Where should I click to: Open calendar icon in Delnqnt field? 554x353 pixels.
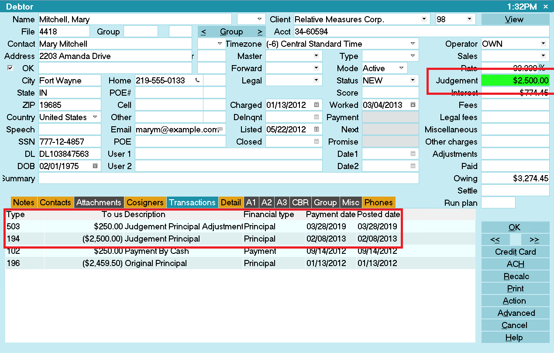317,118
